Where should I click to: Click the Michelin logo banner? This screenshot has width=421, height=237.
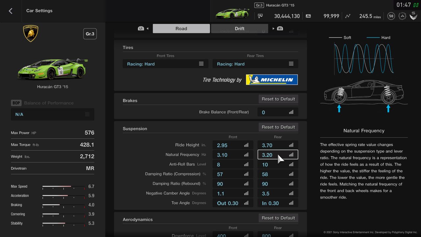click(x=272, y=80)
